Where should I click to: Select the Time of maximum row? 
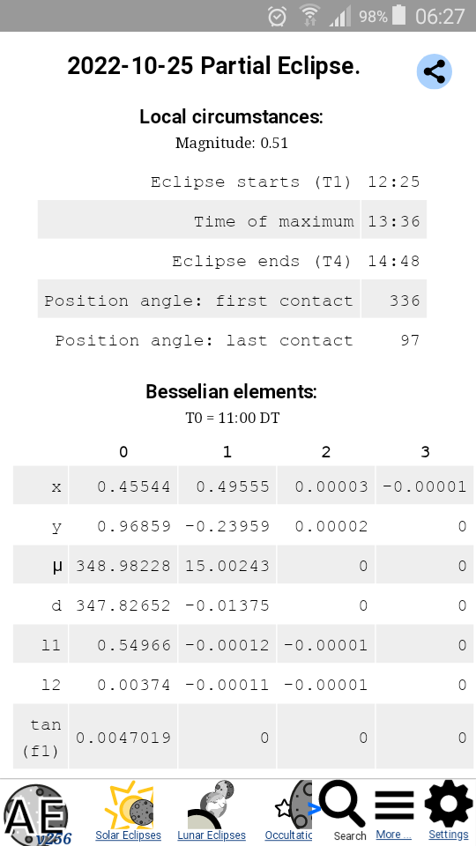pyautogui.click(x=232, y=221)
